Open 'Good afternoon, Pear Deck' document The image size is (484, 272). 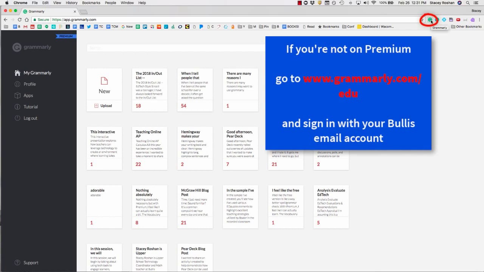[x=240, y=148]
